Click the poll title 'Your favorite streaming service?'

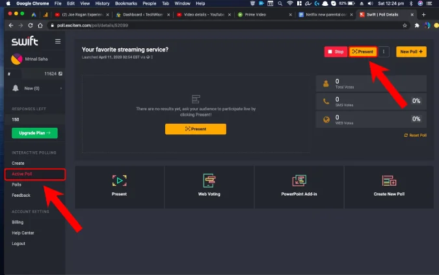click(125, 50)
